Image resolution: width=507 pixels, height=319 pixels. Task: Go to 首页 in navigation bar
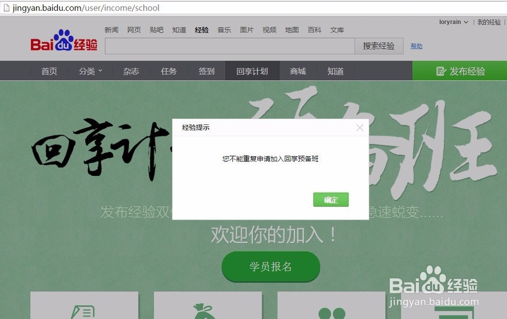[x=49, y=71]
